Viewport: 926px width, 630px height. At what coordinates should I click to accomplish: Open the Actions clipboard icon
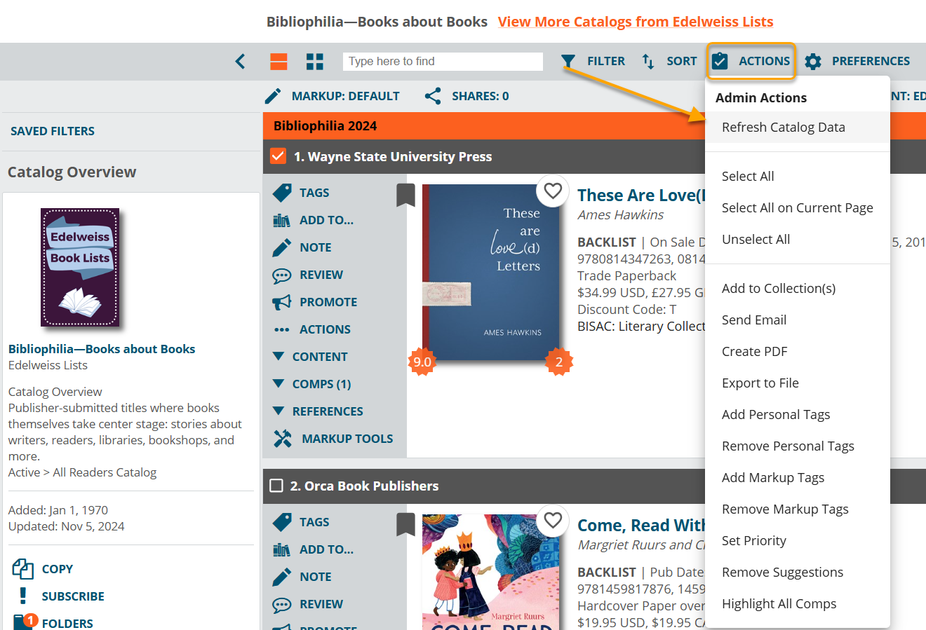pos(720,62)
